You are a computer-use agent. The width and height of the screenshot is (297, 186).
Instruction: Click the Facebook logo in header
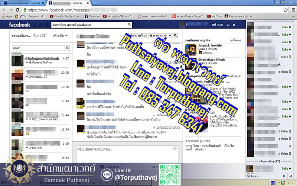(20, 25)
